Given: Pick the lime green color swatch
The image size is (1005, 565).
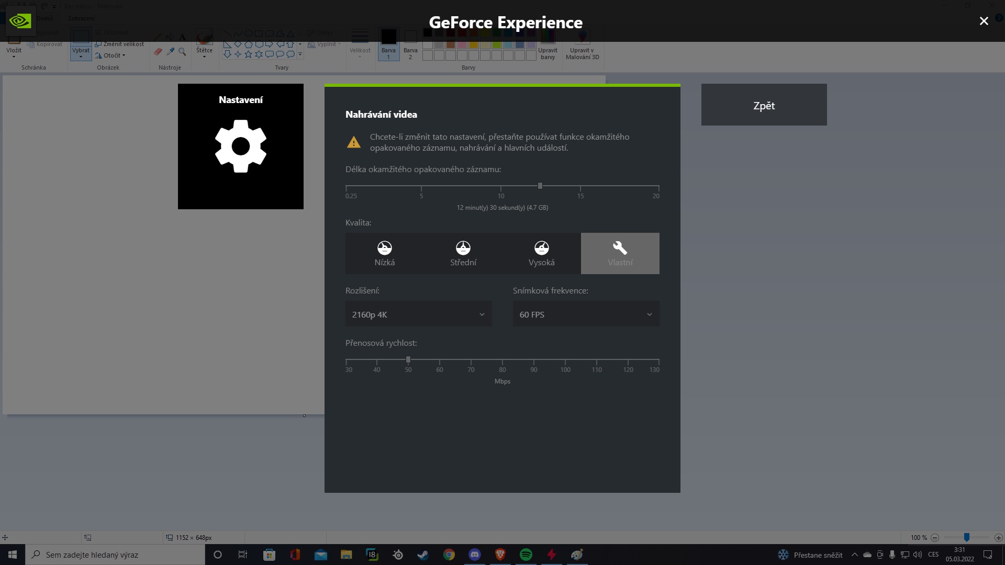Looking at the screenshot, I should pyautogui.click(x=497, y=44).
